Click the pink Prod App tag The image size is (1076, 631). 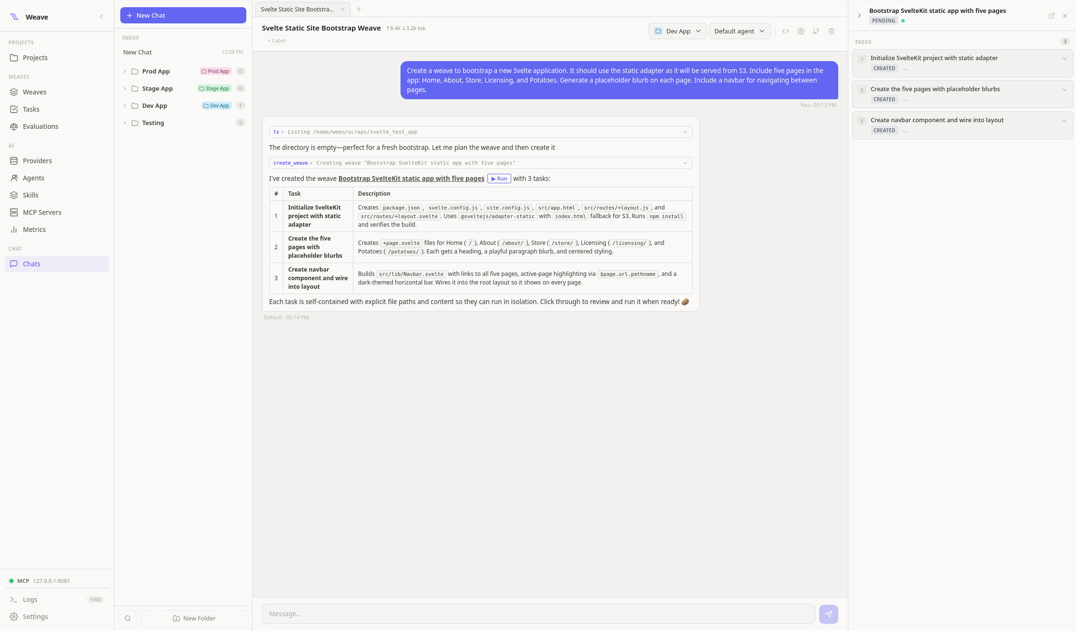coord(215,72)
